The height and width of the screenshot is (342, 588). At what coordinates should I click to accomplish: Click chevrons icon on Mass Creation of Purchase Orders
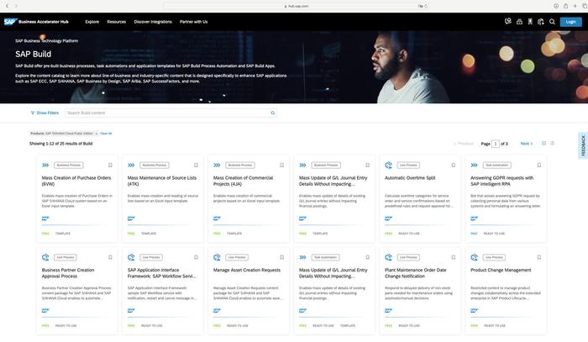click(45, 165)
